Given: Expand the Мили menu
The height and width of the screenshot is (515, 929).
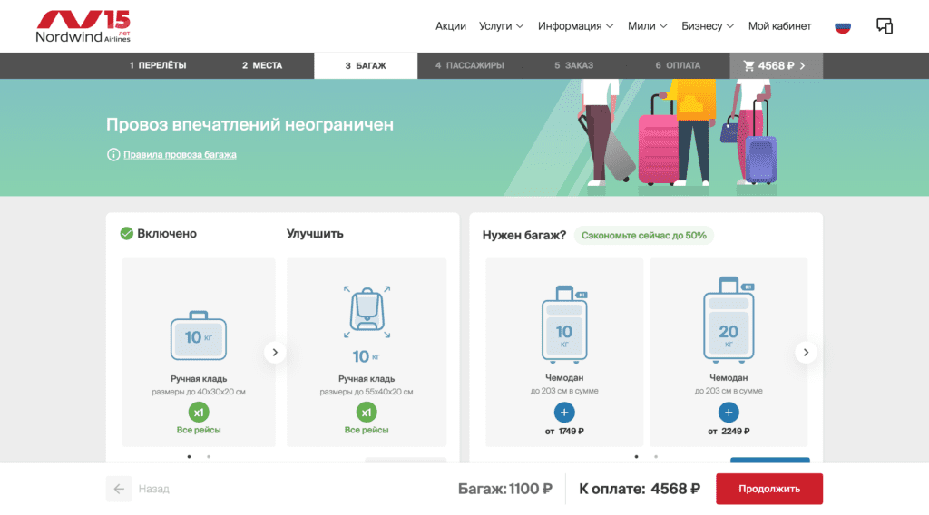Looking at the screenshot, I should [648, 26].
